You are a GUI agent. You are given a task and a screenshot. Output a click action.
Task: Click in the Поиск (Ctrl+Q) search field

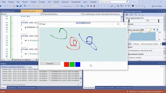(x=112, y=2)
